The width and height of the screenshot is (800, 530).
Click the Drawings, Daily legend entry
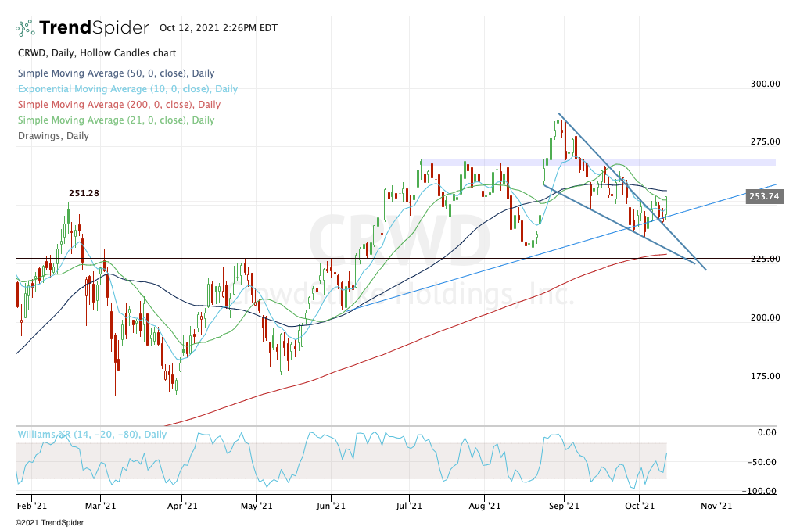[x=54, y=136]
